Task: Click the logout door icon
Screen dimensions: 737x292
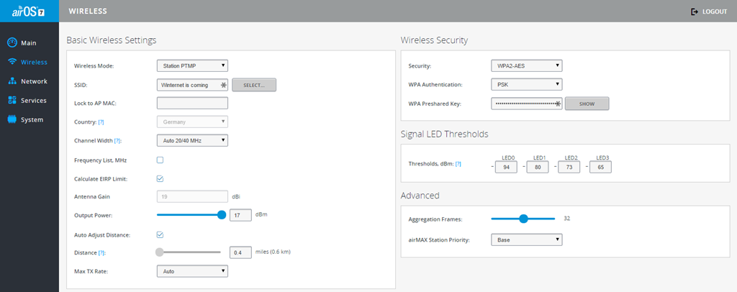Action: click(x=695, y=12)
